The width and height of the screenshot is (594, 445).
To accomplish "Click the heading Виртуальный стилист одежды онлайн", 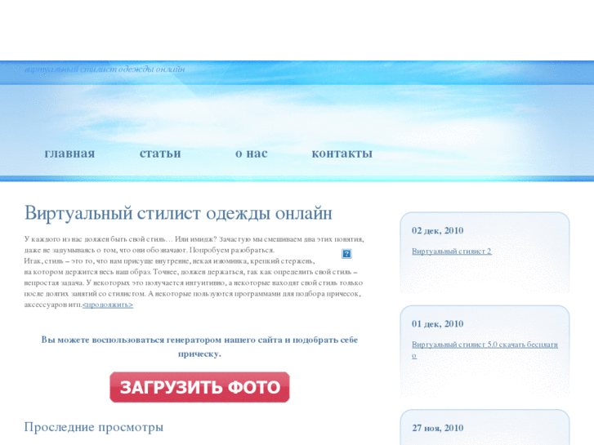I will 178,213.
